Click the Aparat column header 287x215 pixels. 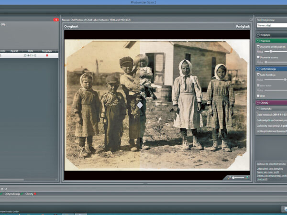[13, 51]
